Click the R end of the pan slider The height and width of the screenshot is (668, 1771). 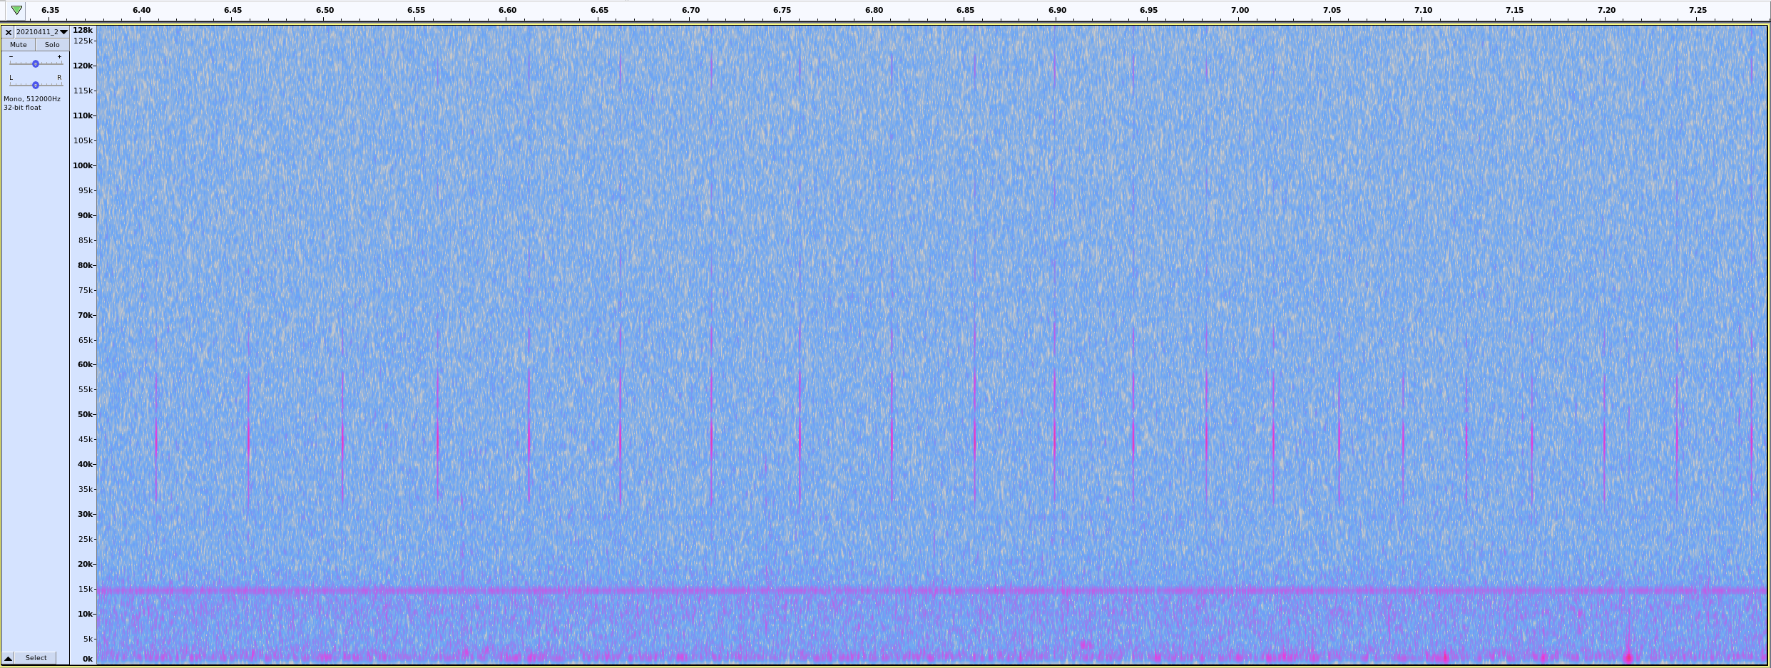[x=59, y=78]
